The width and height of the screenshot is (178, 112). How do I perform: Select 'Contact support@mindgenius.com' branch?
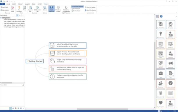(x=67, y=77)
